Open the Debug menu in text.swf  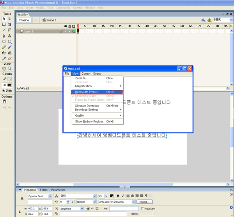point(97,73)
